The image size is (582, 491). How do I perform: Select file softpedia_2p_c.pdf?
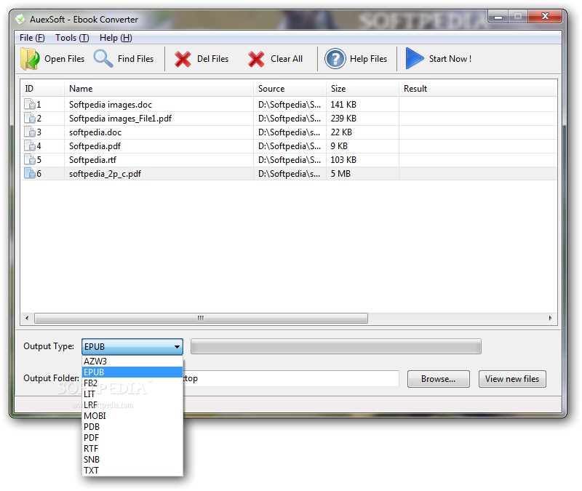point(105,174)
